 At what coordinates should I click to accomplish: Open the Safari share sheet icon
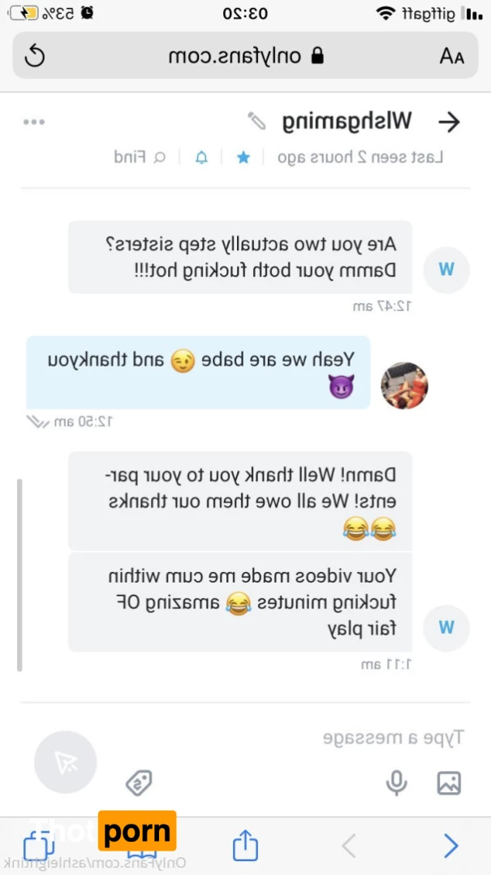pos(245,845)
